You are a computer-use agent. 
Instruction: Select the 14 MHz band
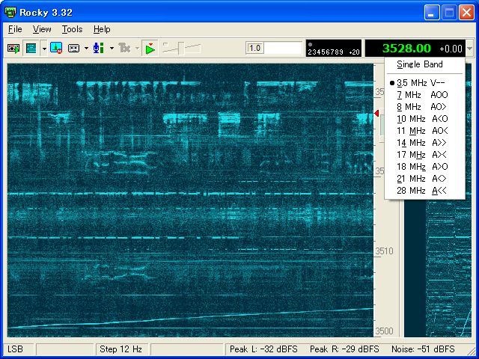click(424, 143)
